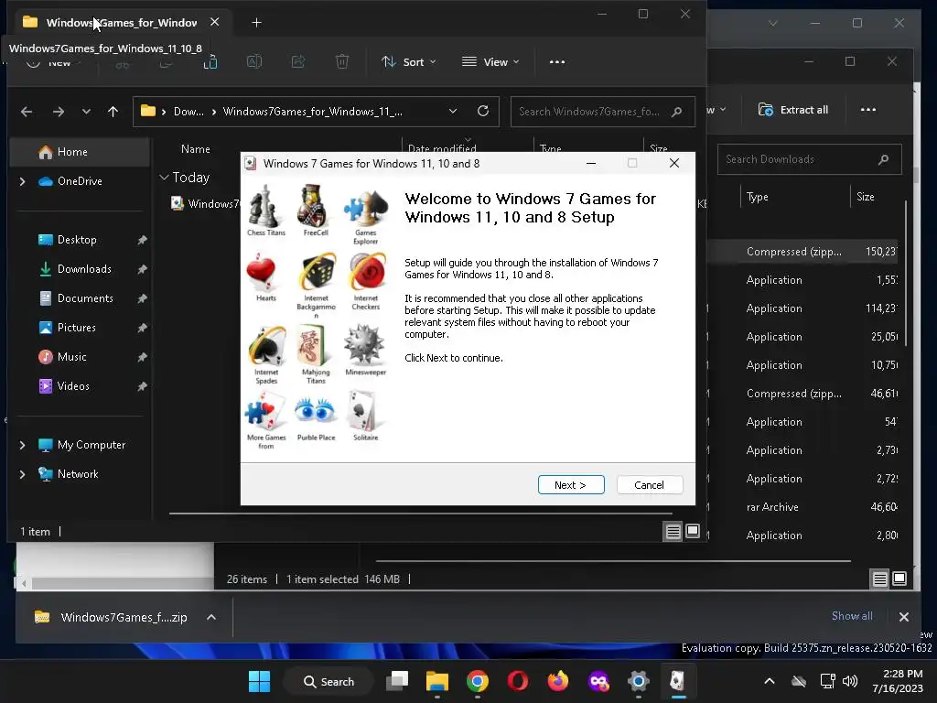937x703 pixels.
Task: Close the browser downloads bar
Action: click(903, 617)
